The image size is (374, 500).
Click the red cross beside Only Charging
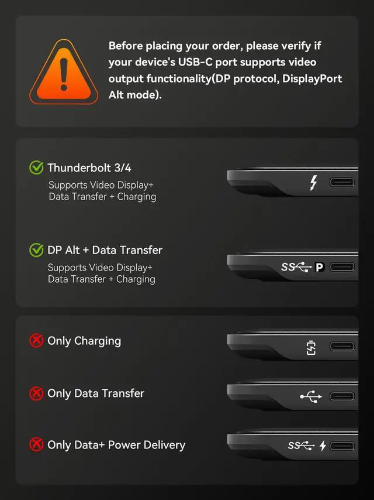click(36, 341)
